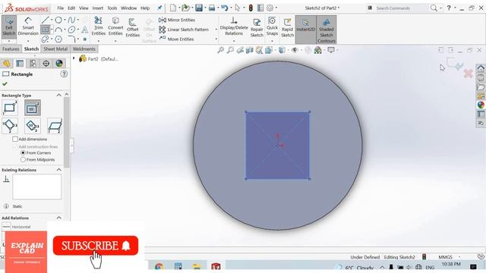Click the Undo icon
The image size is (486, 273).
point(225,8)
